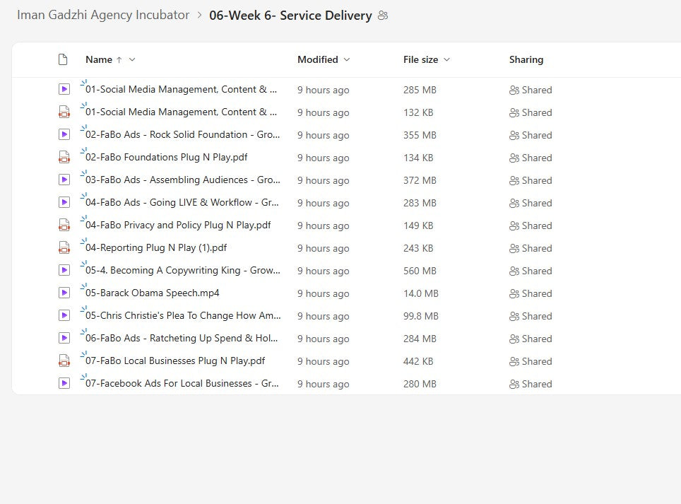Click the shared people icon beside folder title
The image size is (681, 504).
point(383,16)
